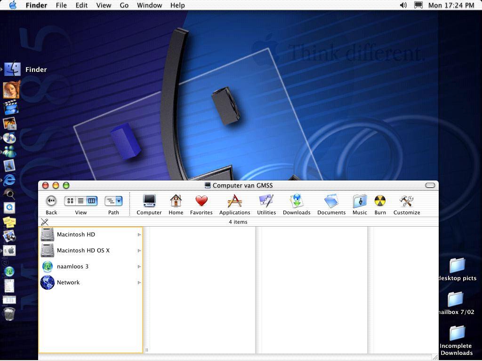This screenshot has height=361, width=482.
Task: Open desktop picts folder on desktop
Action: click(457, 270)
